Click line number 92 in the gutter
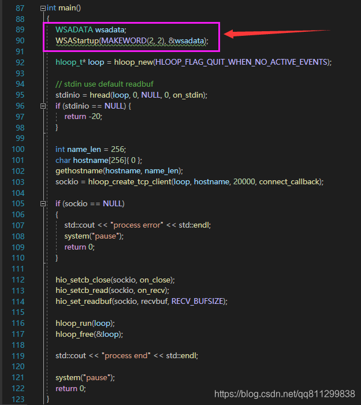The height and width of the screenshot is (405, 361). pos(20,62)
